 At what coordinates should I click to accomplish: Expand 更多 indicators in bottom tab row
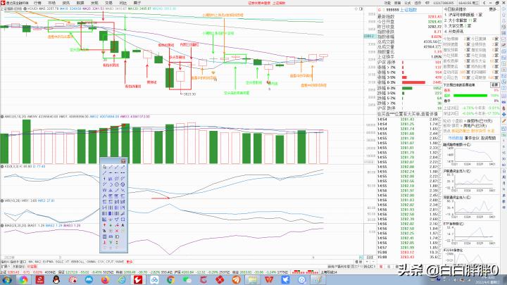click(x=130, y=262)
